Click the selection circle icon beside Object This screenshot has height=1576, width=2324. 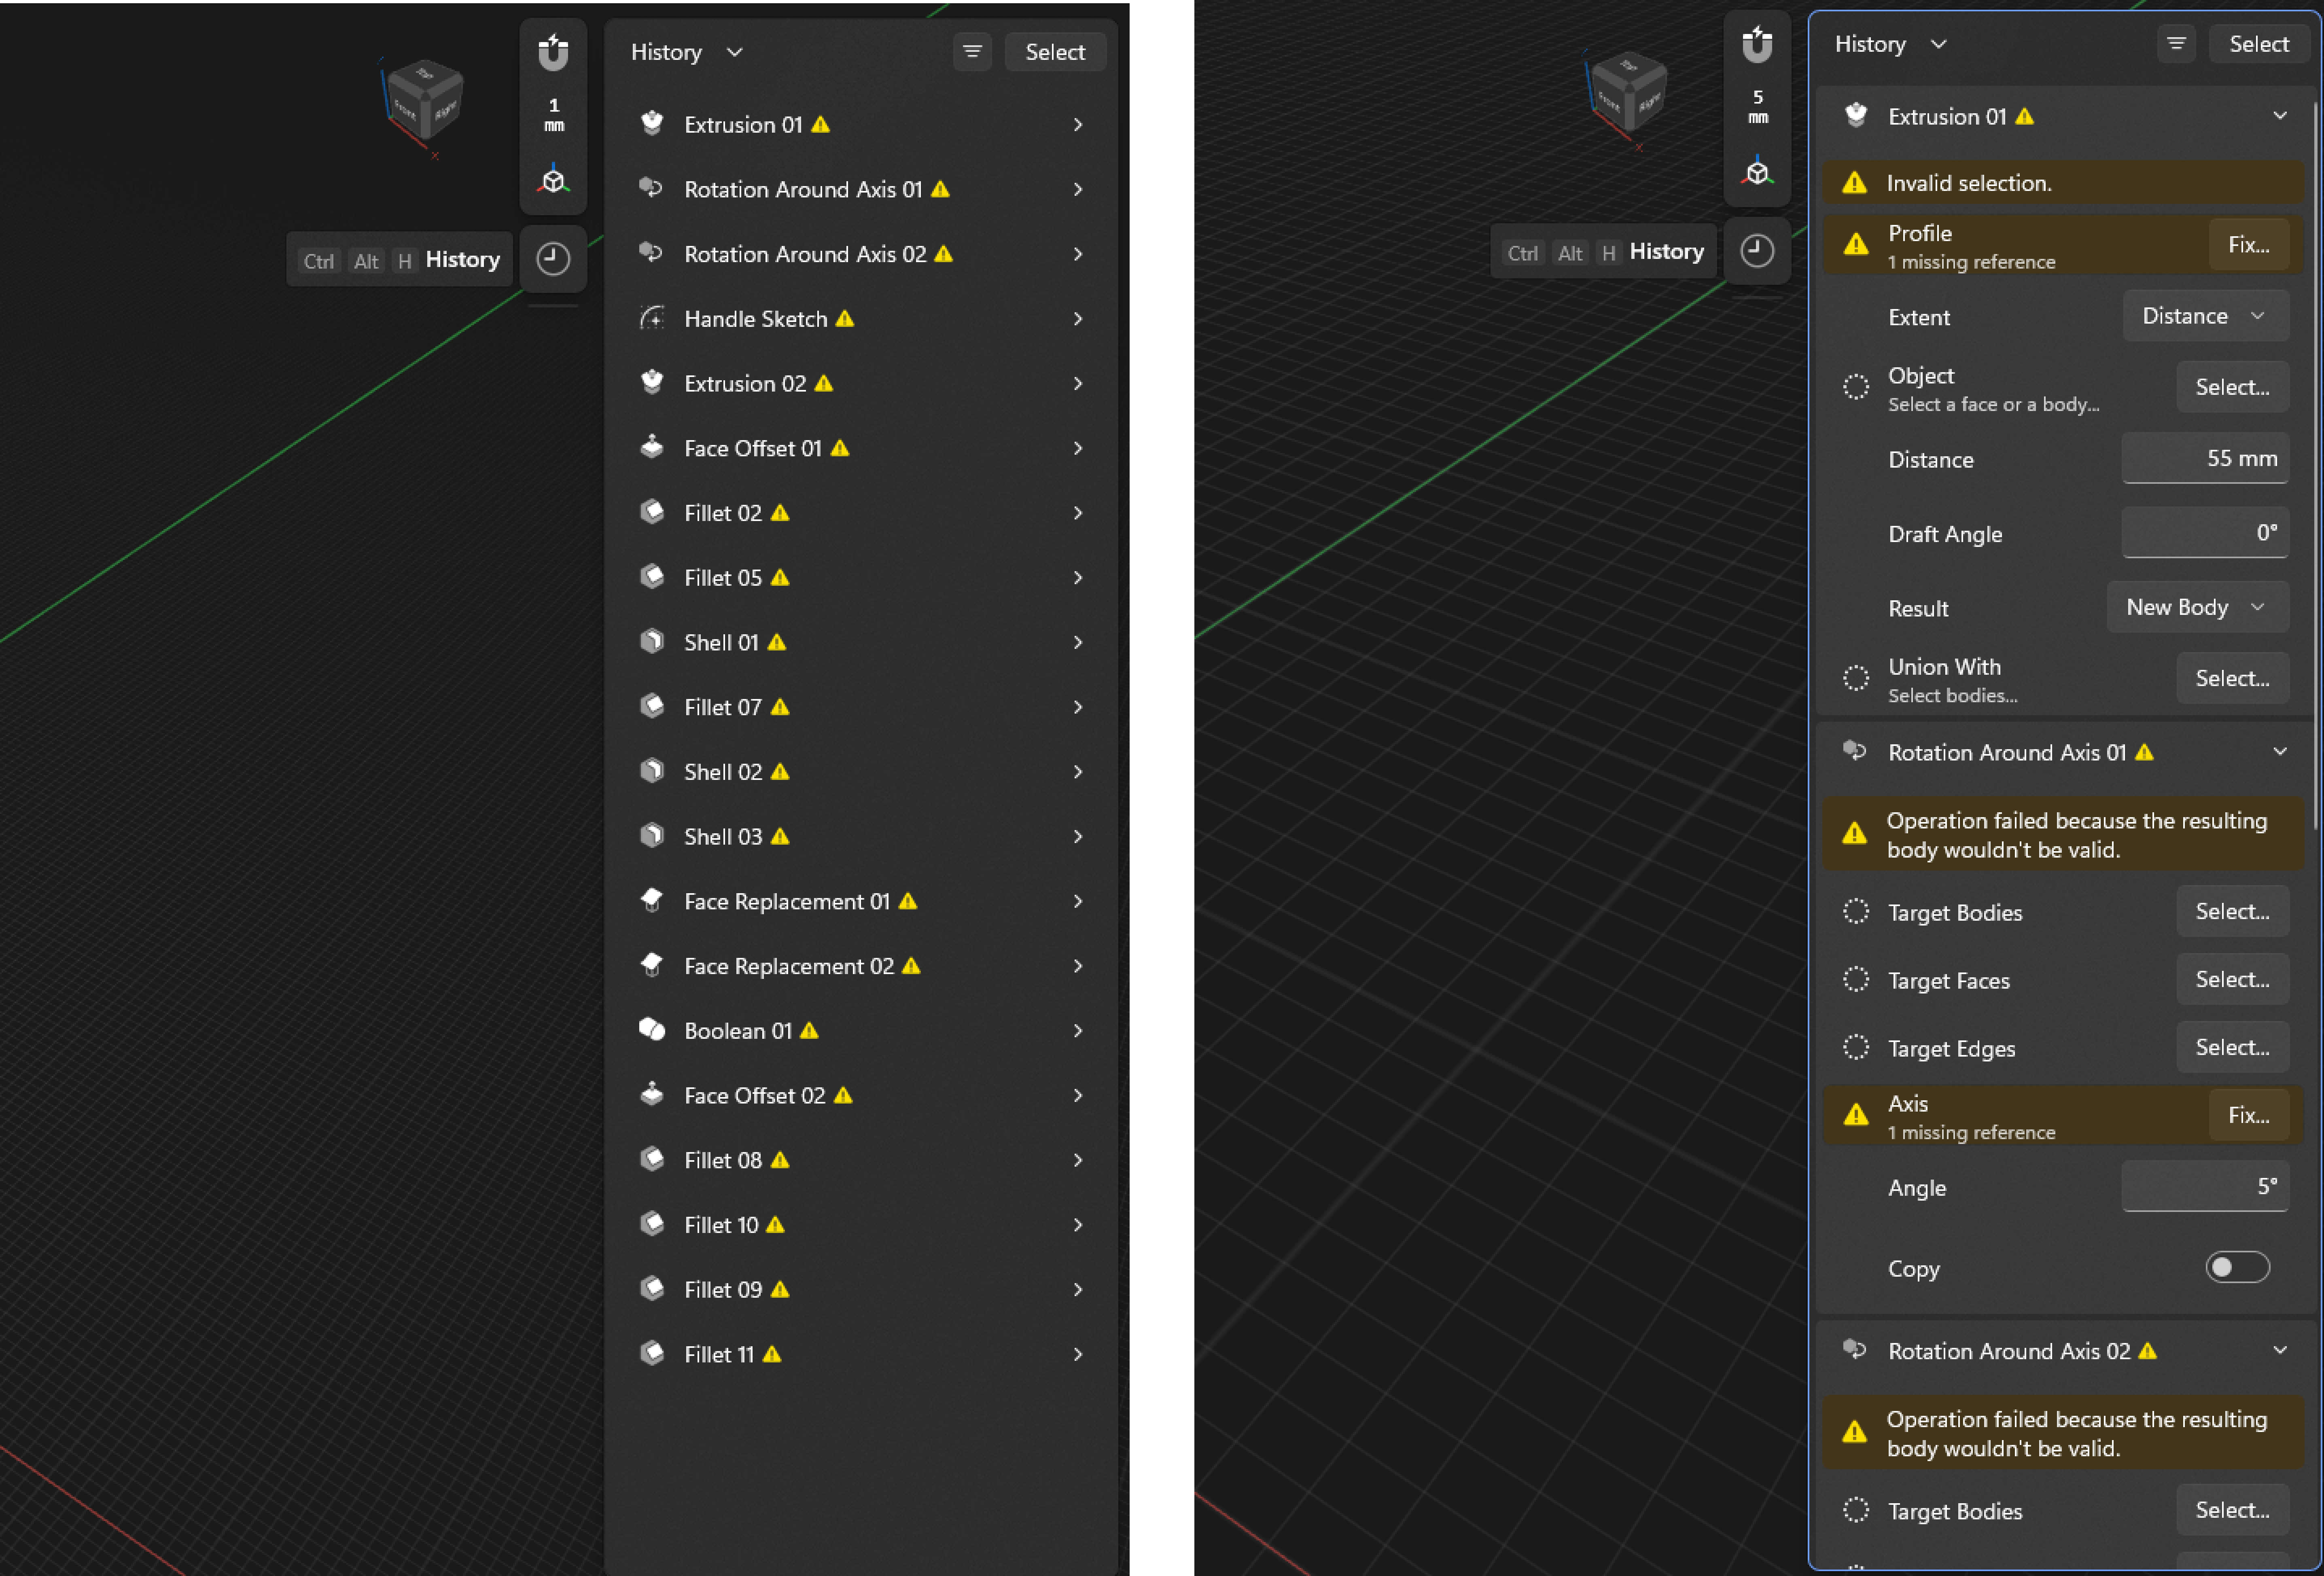click(1856, 387)
